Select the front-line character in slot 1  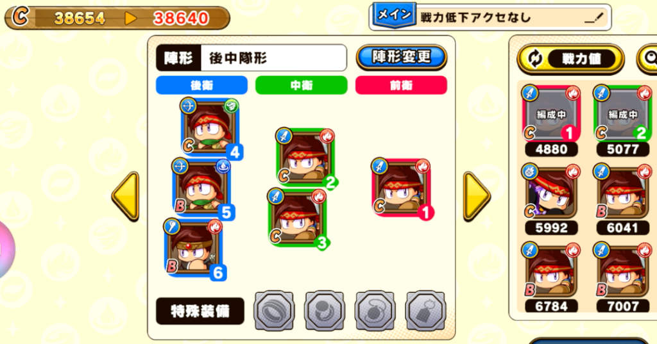tap(402, 188)
